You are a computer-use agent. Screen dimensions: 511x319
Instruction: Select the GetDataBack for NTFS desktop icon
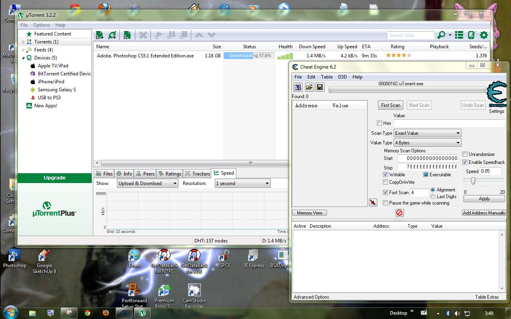164,262
